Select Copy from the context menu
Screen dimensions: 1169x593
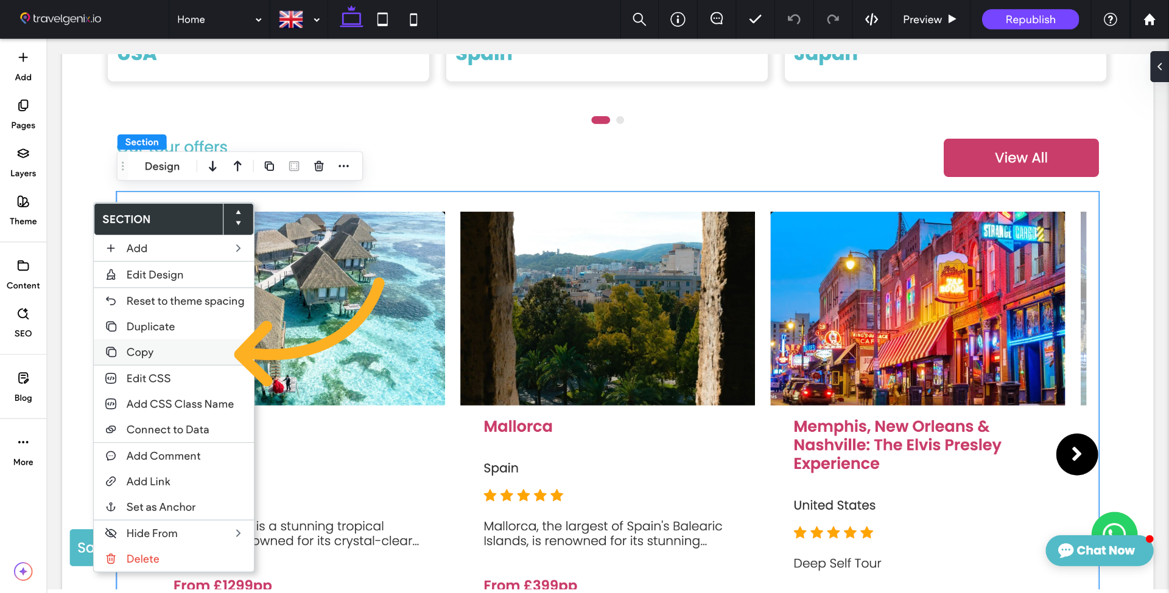[140, 352]
